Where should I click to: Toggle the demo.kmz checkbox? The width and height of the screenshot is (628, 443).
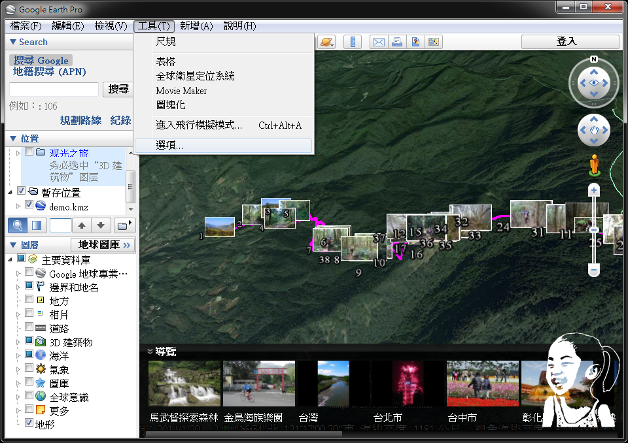click(29, 205)
